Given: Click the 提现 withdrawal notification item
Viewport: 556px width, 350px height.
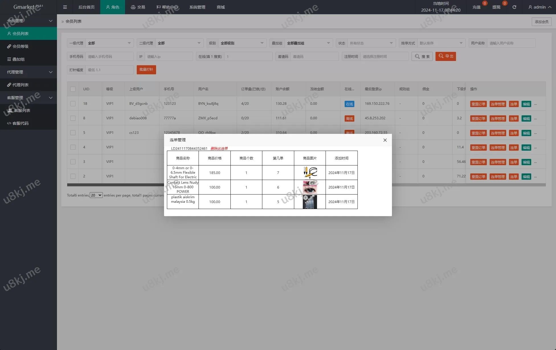Looking at the screenshot, I should click(496, 7).
